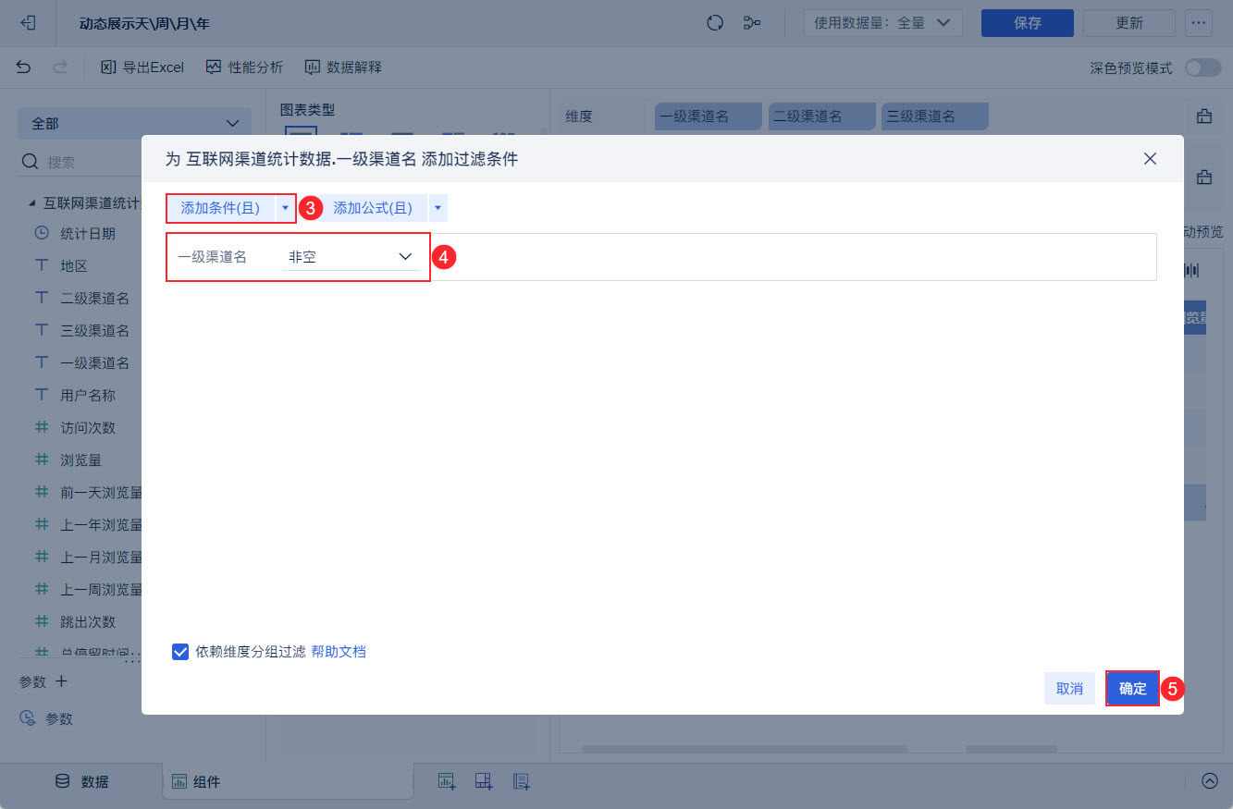The image size is (1233, 809).
Task: Toggle the 深色预览模式 switch
Action: (1203, 67)
